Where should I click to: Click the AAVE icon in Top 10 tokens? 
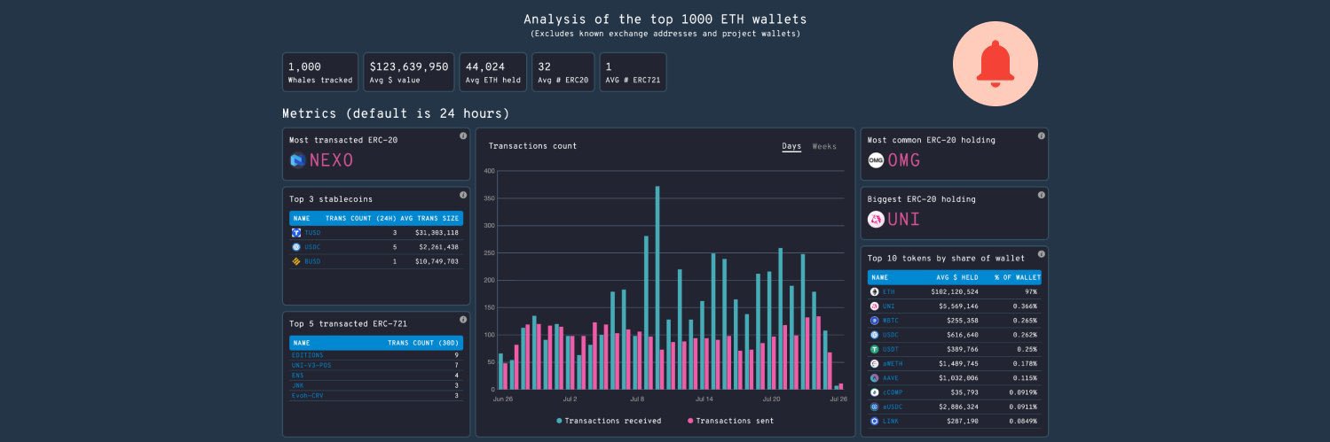(x=874, y=377)
